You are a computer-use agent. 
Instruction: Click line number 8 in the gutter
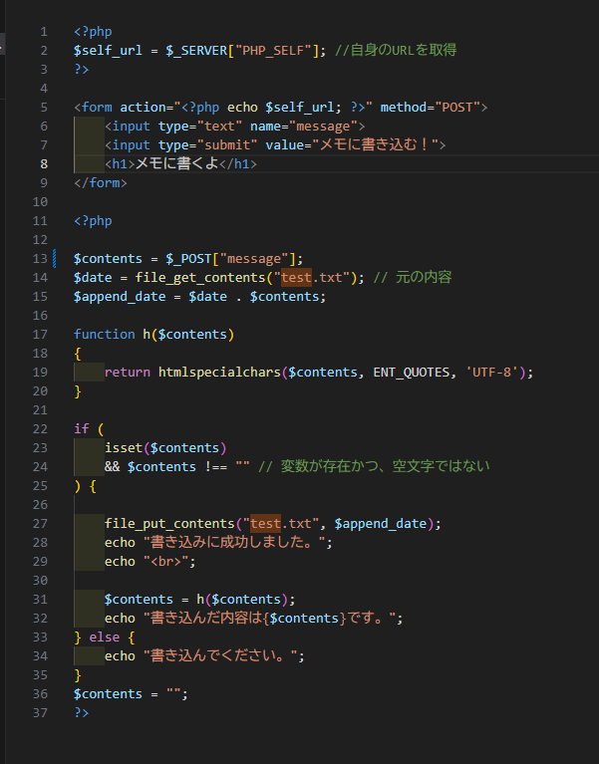42,163
